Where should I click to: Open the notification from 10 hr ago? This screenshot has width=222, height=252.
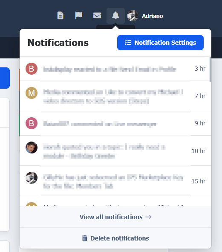pyautogui.click(x=115, y=151)
